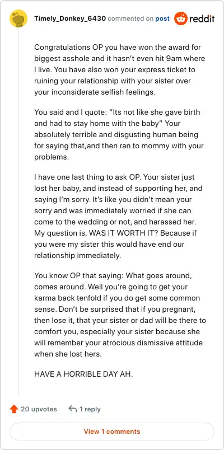Screen dimensions: 224x450
Task: Collapse the comment using the vertical thread line
Action: [x=18, y=212]
